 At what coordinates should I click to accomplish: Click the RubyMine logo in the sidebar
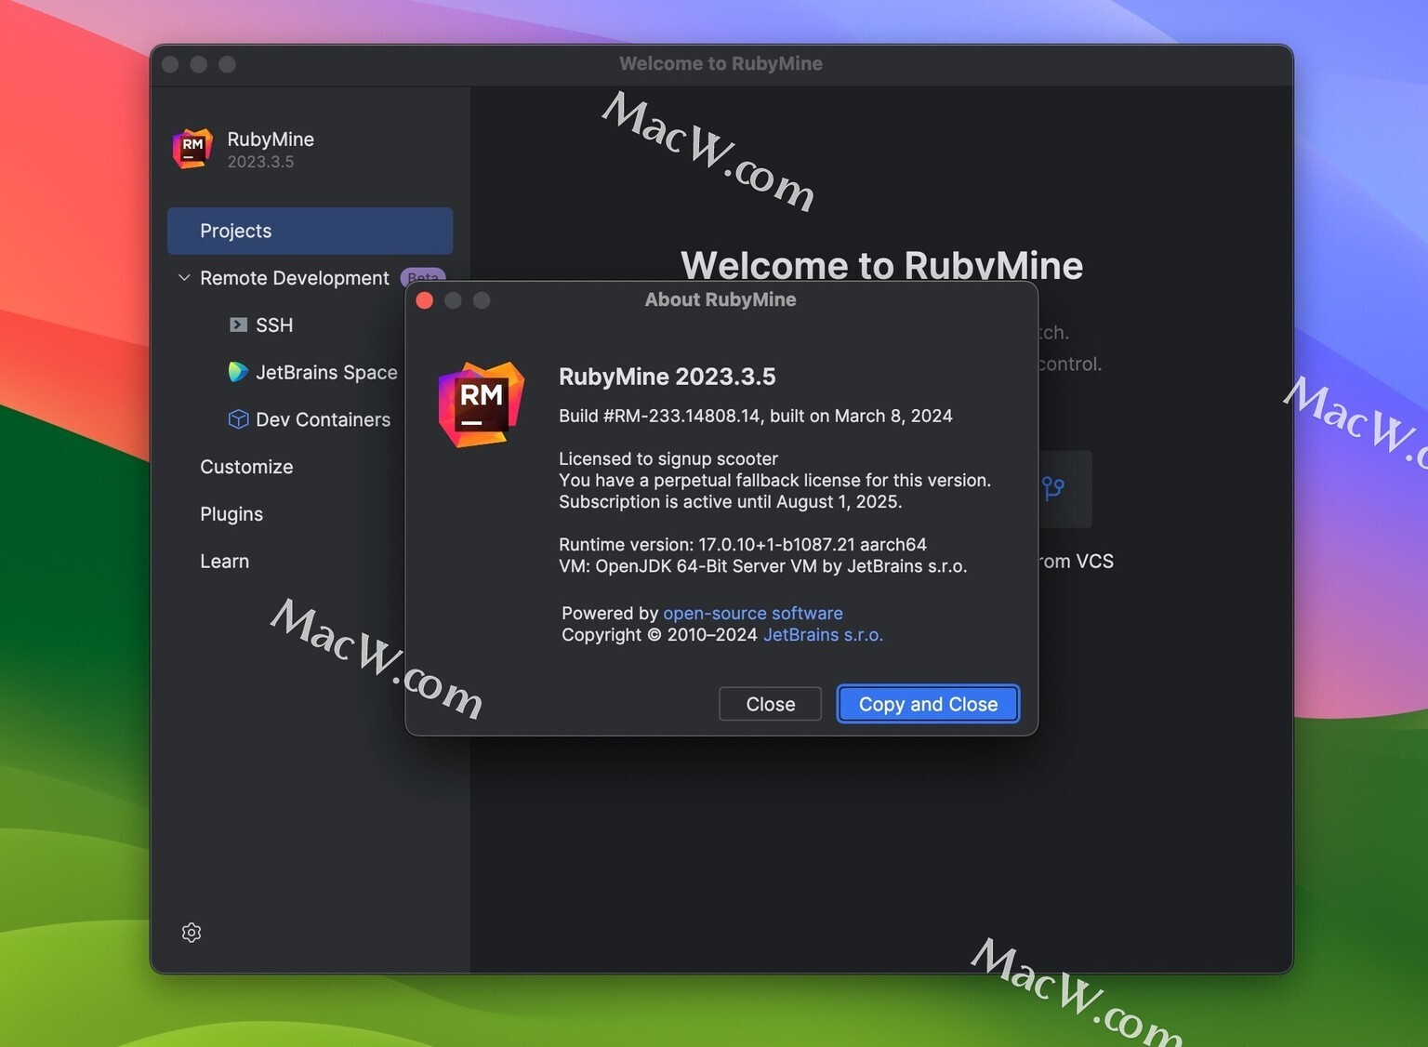192,149
